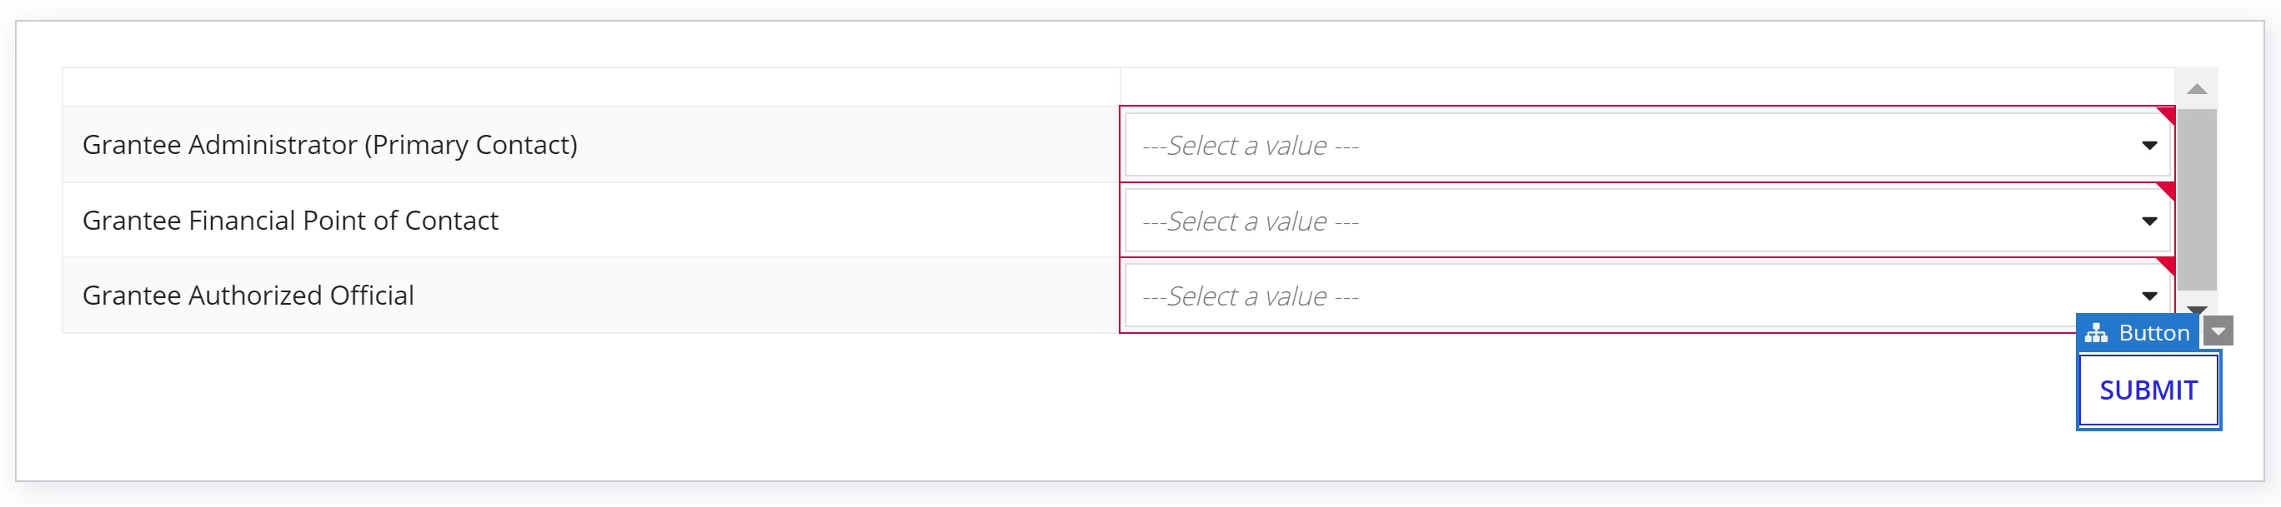Click the SUBMIT button
This screenshot has width=2281, height=507.
tap(2148, 390)
